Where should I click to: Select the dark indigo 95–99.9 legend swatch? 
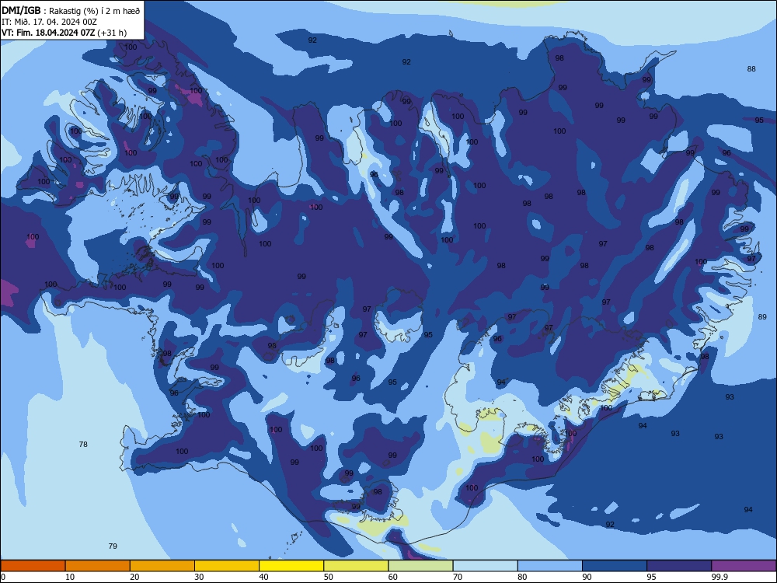coord(679,566)
